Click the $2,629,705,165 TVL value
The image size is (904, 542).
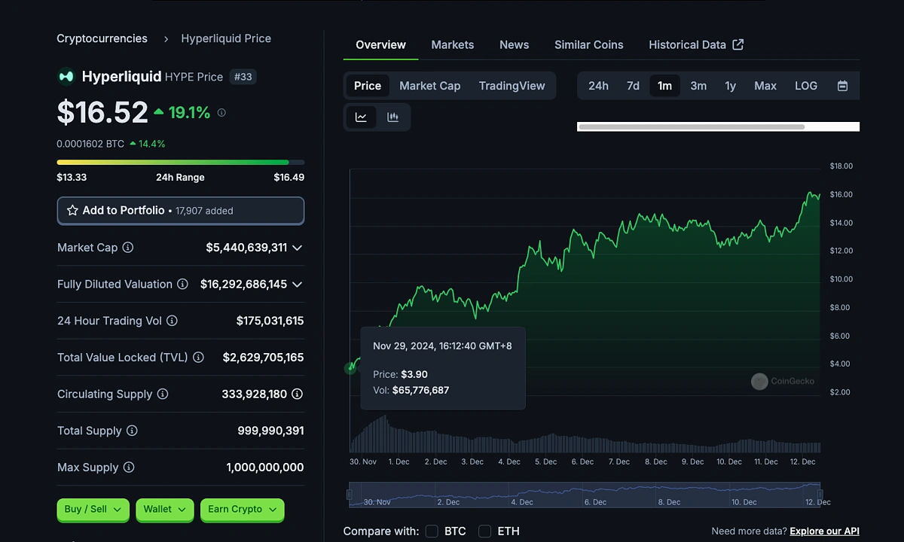(x=263, y=358)
